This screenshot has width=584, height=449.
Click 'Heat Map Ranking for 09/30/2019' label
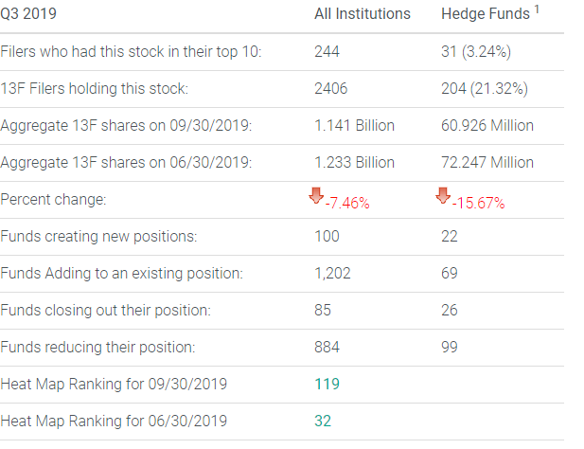(x=114, y=384)
